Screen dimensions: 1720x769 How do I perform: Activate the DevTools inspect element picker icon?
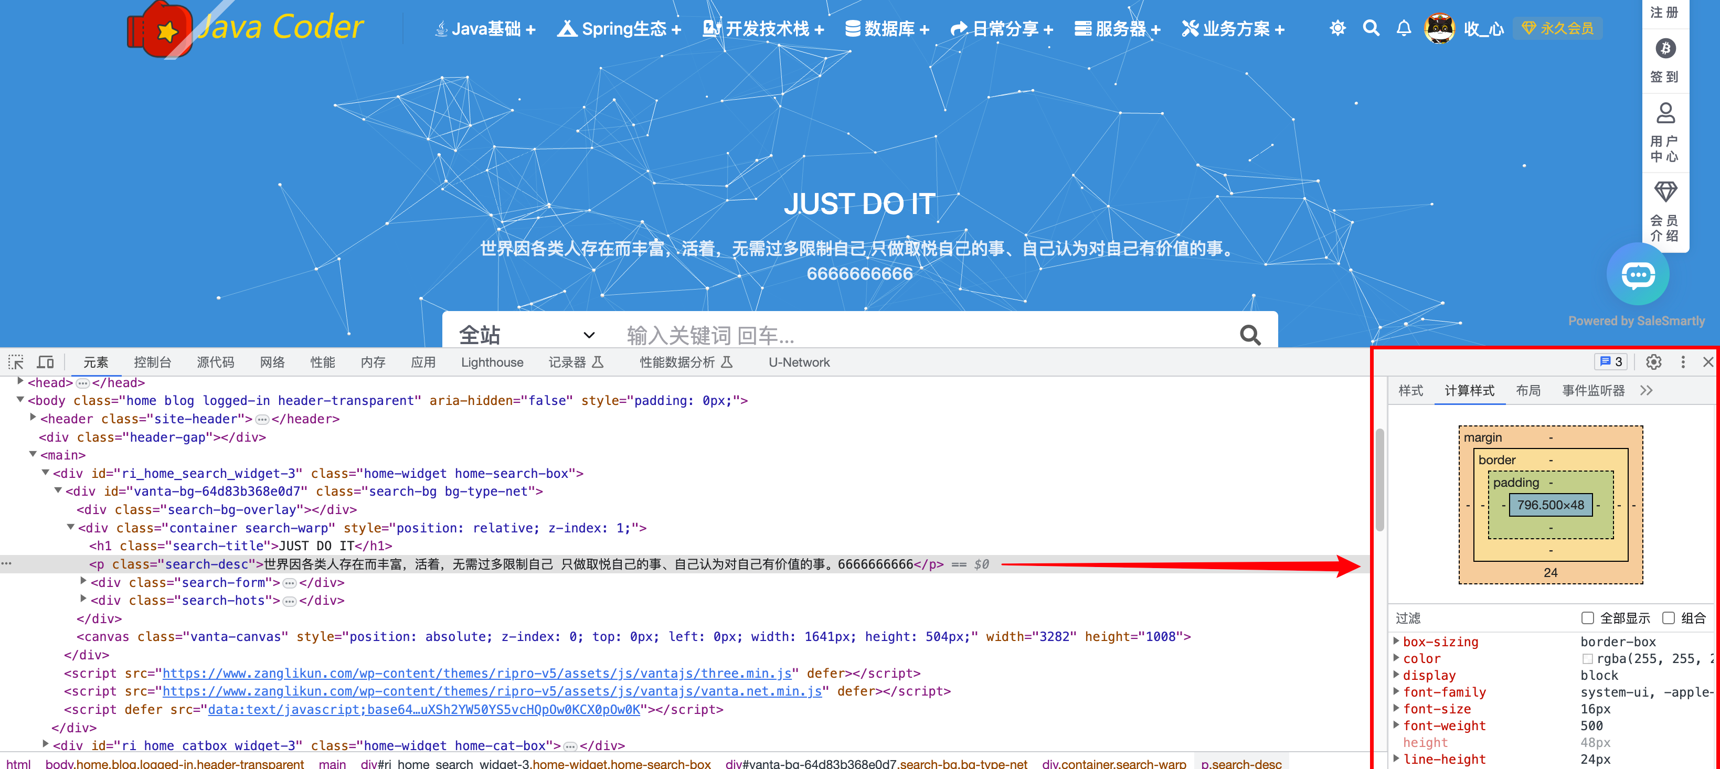[15, 362]
